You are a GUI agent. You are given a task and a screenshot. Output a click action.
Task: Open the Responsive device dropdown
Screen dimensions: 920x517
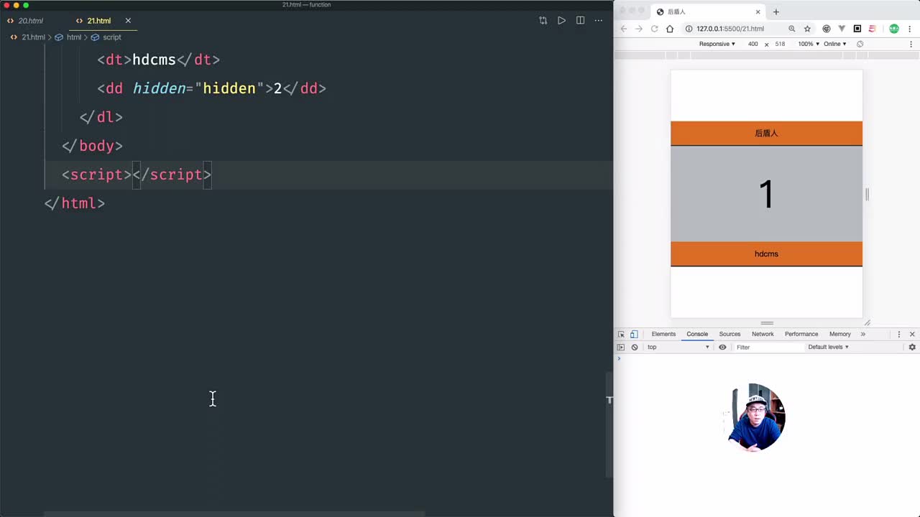point(717,44)
